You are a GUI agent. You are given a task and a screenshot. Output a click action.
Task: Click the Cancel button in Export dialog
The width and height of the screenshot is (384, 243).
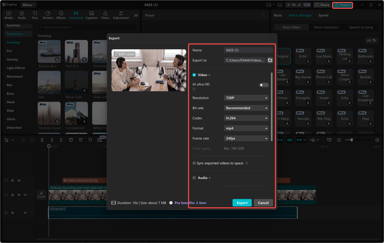pos(263,203)
